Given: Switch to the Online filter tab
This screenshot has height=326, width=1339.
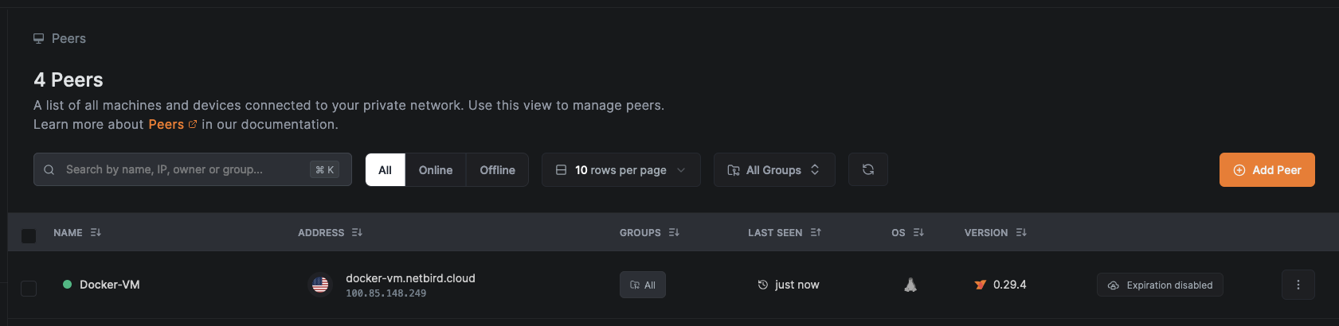Looking at the screenshot, I should [x=435, y=170].
